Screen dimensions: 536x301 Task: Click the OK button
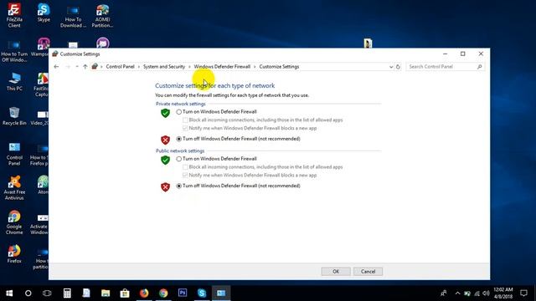tap(336, 271)
